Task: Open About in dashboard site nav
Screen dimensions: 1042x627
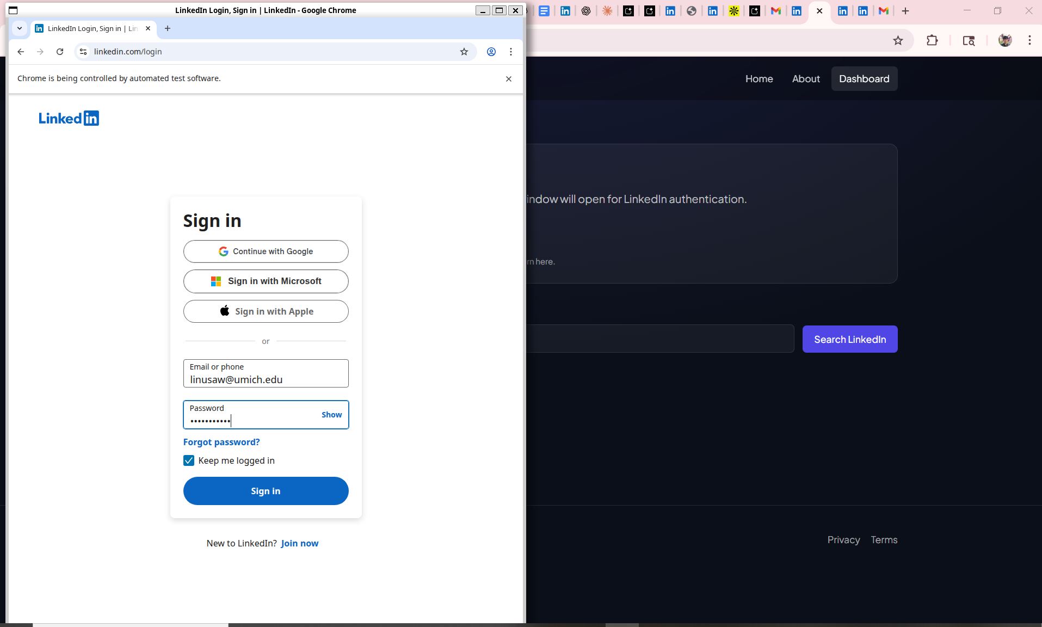Action: click(806, 79)
